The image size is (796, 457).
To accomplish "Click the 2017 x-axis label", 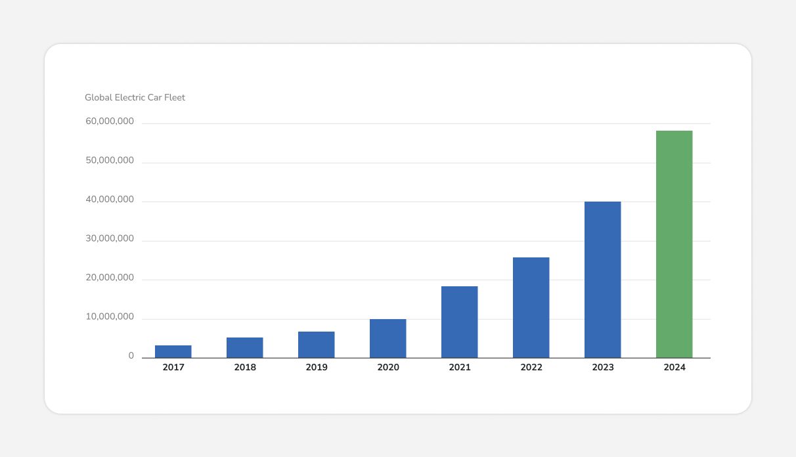I will pos(173,368).
